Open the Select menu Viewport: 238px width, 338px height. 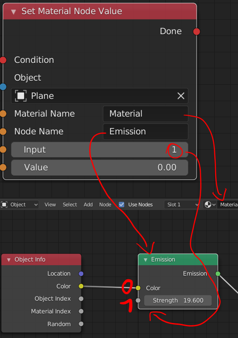tap(70, 205)
